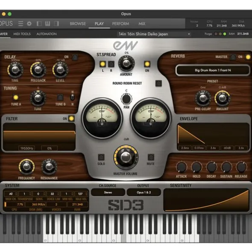252x252 pixels.
Task: Click the envelope HOLD knob
Action: [196, 167]
